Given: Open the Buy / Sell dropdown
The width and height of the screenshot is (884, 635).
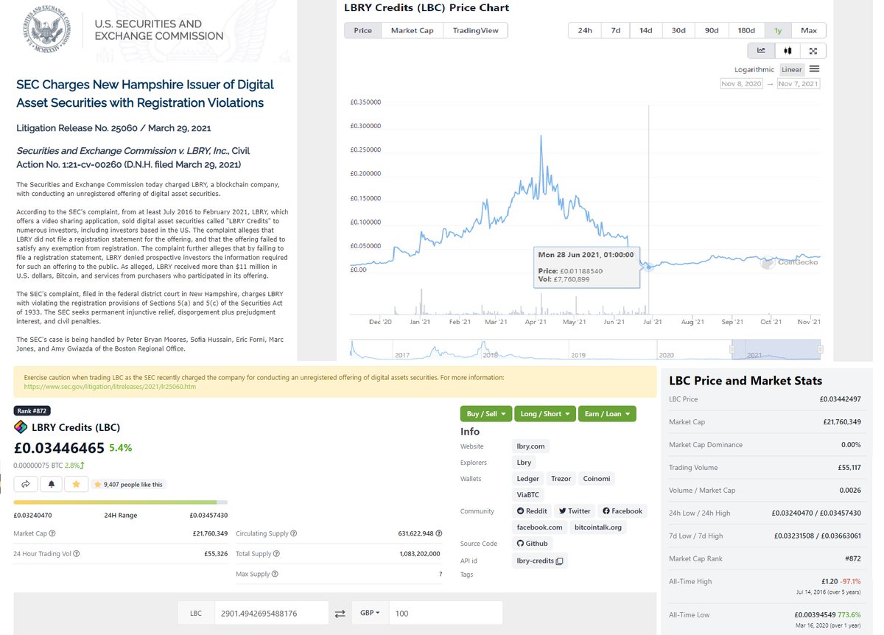Looking at the screenshot, I should coord(486,414).
